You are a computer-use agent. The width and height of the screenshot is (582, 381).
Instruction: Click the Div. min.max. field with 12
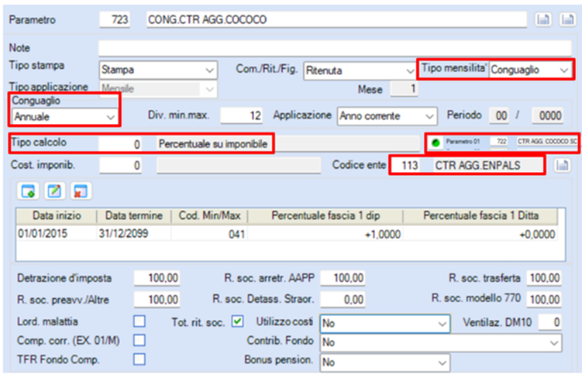click(242, 115)
